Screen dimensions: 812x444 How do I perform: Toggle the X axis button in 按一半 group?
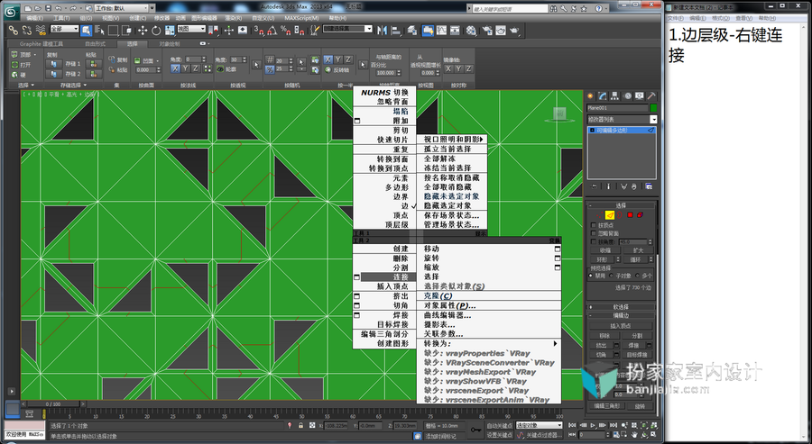tap(328, 60)
